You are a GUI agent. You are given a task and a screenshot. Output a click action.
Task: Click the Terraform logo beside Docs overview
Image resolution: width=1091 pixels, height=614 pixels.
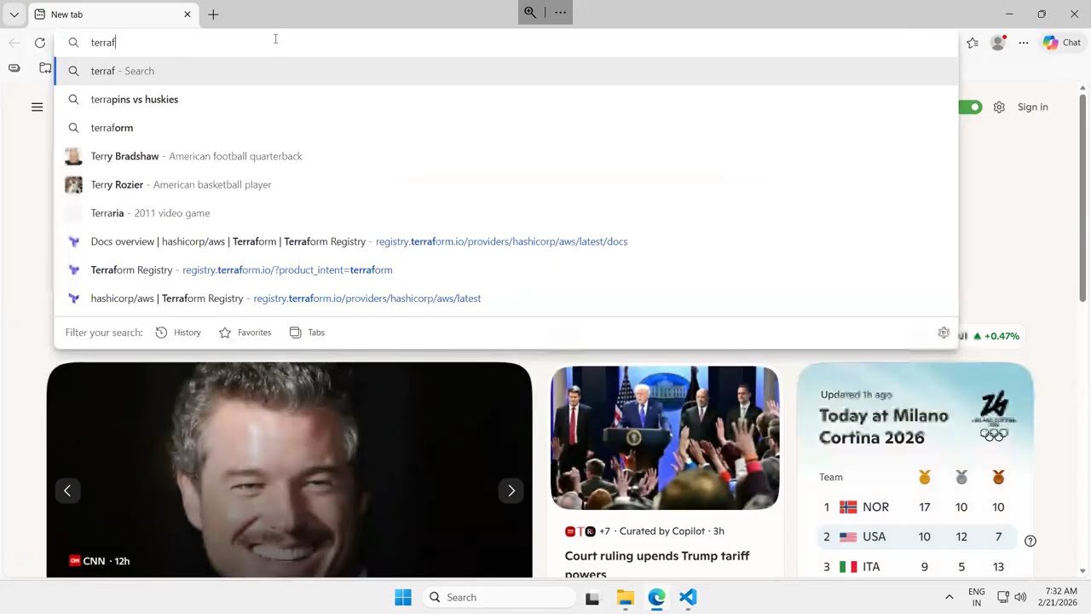pos(74,241)
